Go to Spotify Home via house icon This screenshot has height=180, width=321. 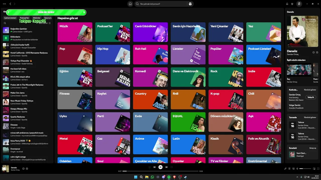[x=130, y=4]
